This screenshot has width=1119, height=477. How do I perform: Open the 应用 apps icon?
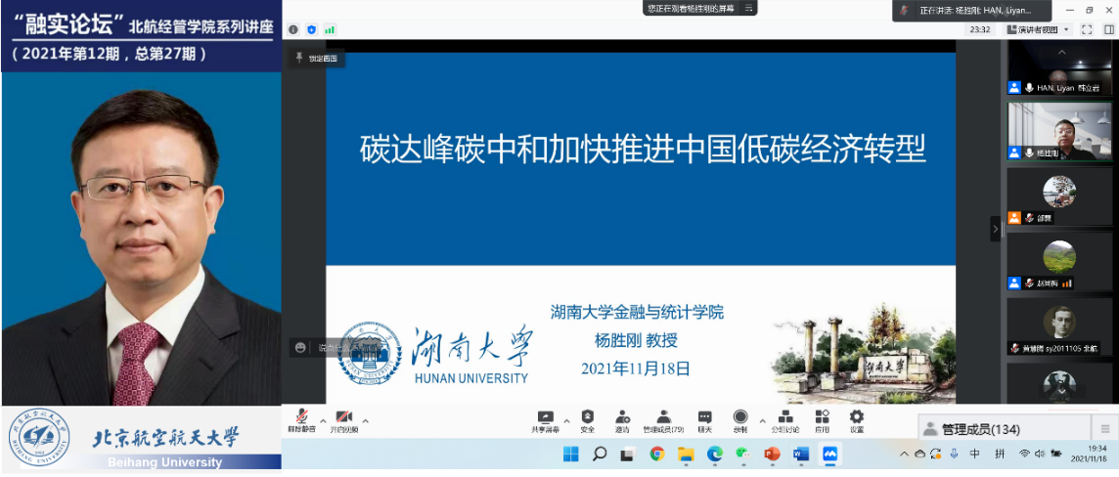tap(822, 418)
